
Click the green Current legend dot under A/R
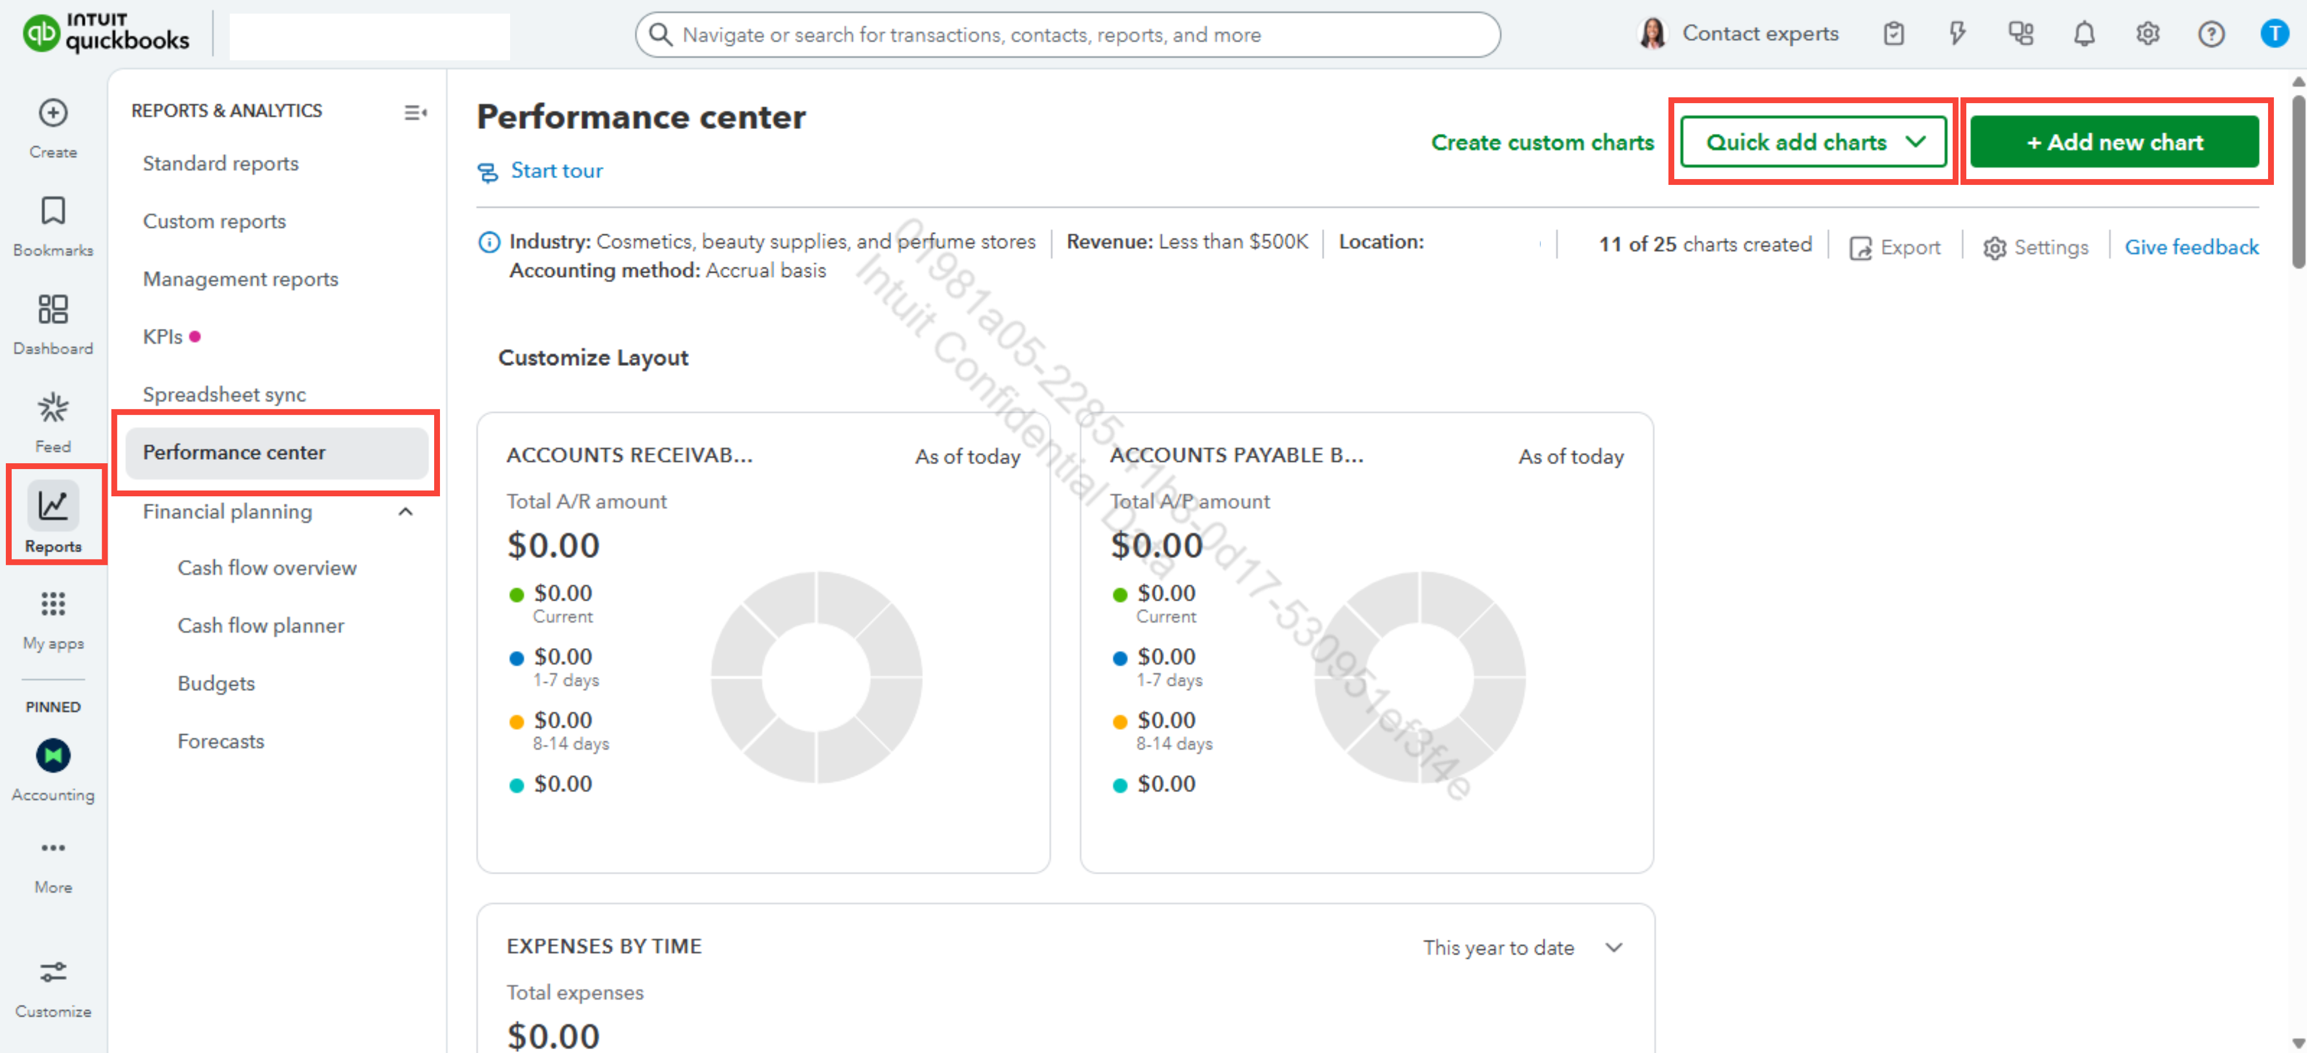coord(517,595)
